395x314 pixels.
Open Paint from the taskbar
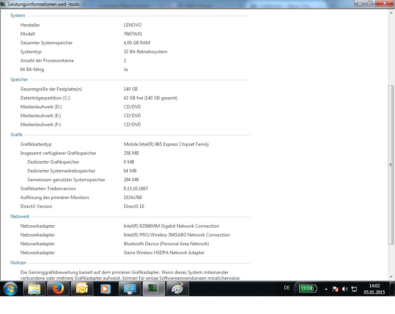(x=177, y=289)
